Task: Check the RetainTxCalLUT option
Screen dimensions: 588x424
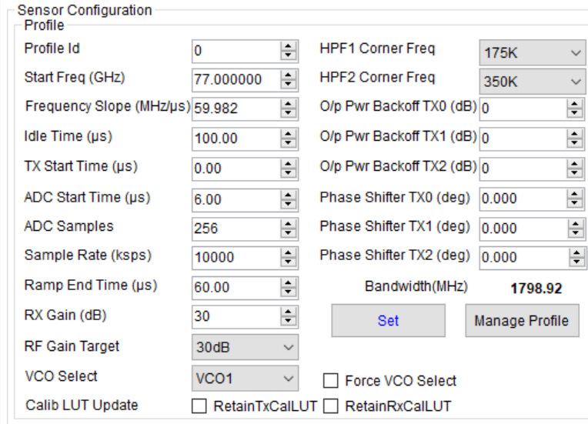Action: tap(199, 406)
